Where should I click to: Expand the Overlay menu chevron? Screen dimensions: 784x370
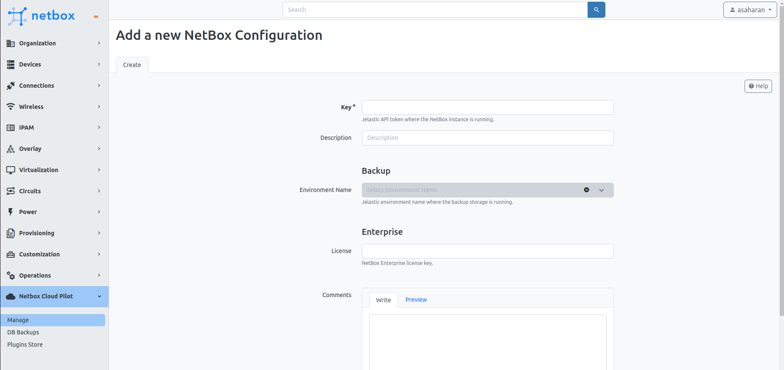point(99,149)
